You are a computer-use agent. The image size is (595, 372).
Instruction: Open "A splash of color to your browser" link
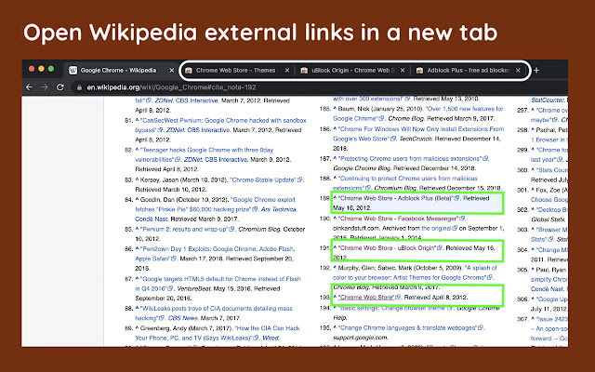[415, 272]
